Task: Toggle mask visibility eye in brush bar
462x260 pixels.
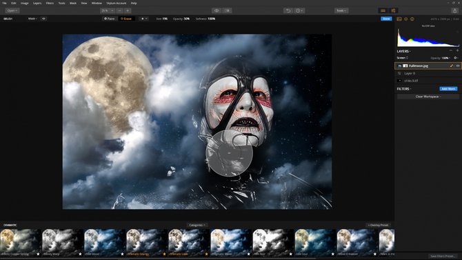Action: [x=43, y=19]
